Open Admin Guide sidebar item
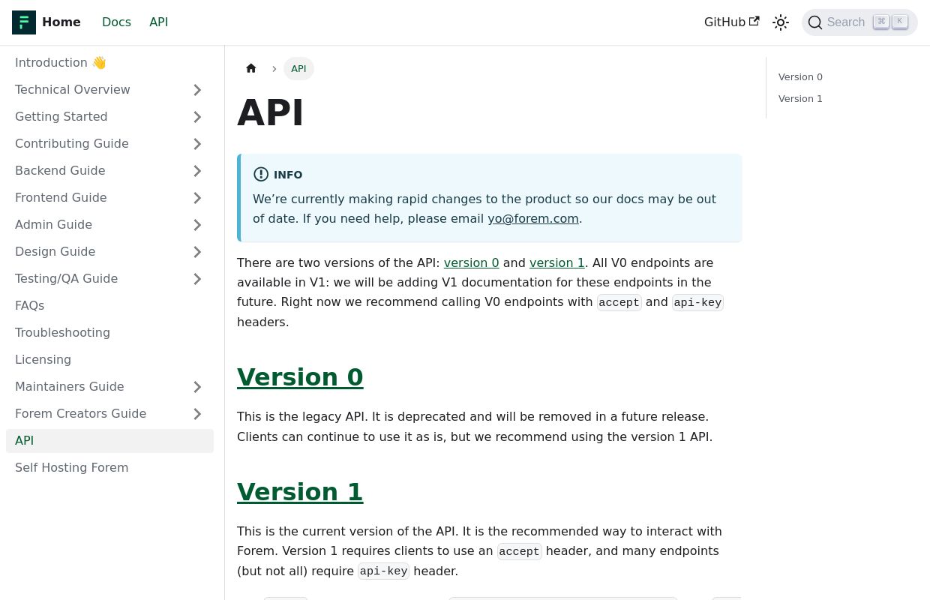The width and height of the screenshot is (930, 600). pyautogui.click(x=94, y=225)
